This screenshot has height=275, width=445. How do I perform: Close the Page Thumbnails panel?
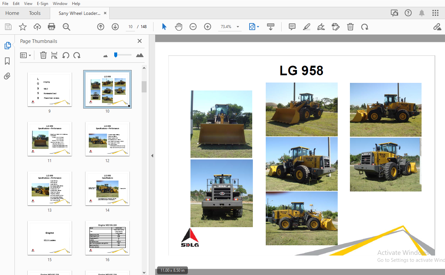140,41
